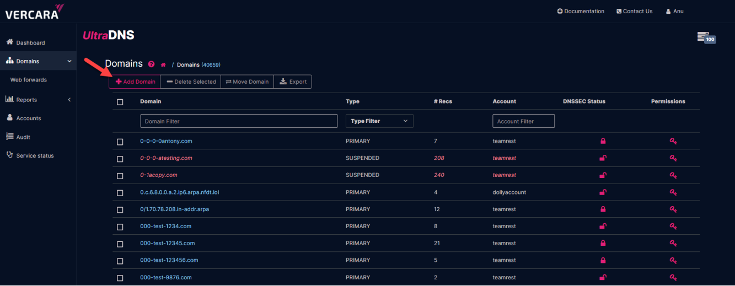Click the Add Domain button
Viewport: 735px width, 286px height.
pyautogui.click(x=135, y=82)
